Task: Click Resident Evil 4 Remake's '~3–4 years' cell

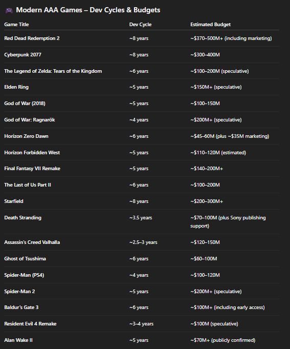Action: pyautogui.click(x=141, y=324)
